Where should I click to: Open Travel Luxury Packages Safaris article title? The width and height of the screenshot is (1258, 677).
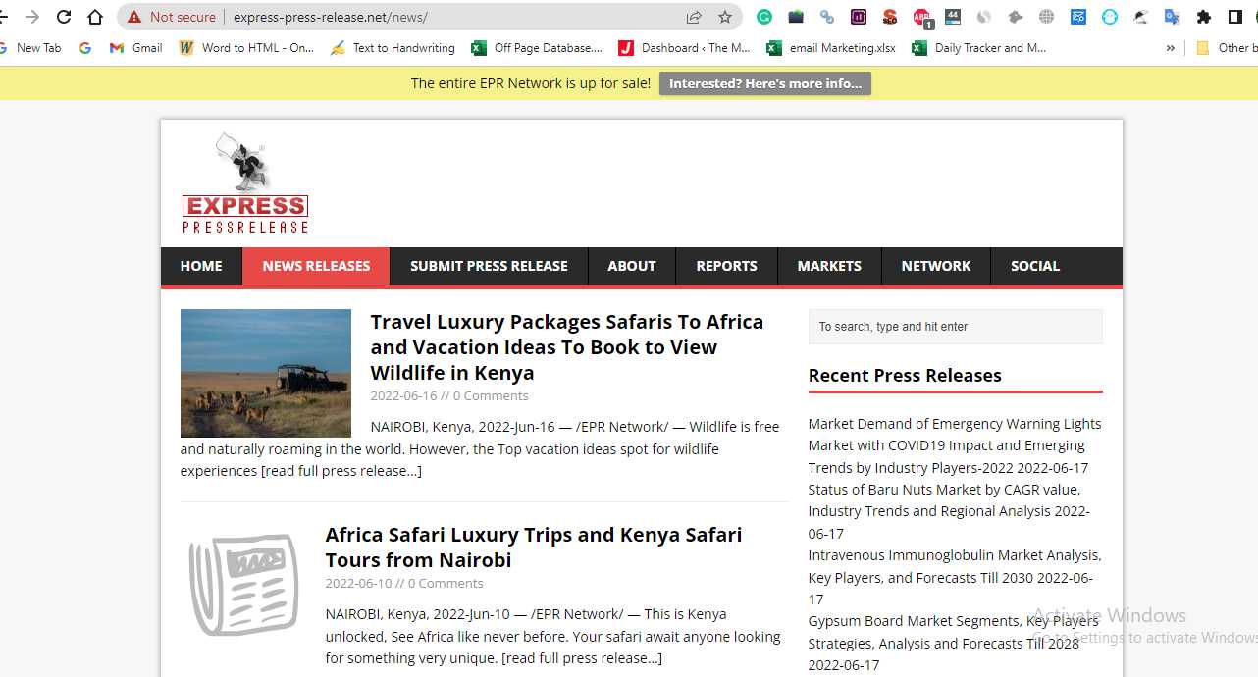click(567, 347)
